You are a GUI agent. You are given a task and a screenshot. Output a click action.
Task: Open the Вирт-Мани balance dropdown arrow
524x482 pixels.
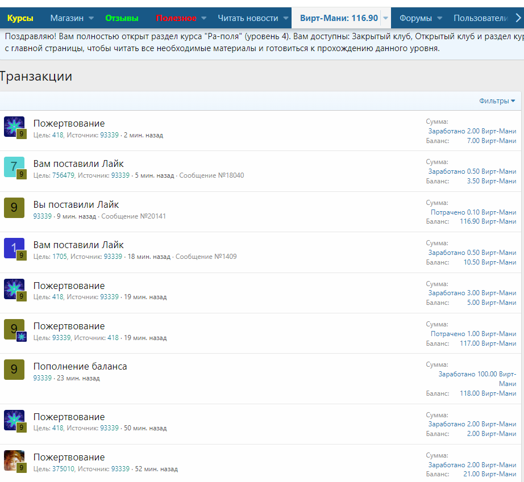(x=386, y=18)
